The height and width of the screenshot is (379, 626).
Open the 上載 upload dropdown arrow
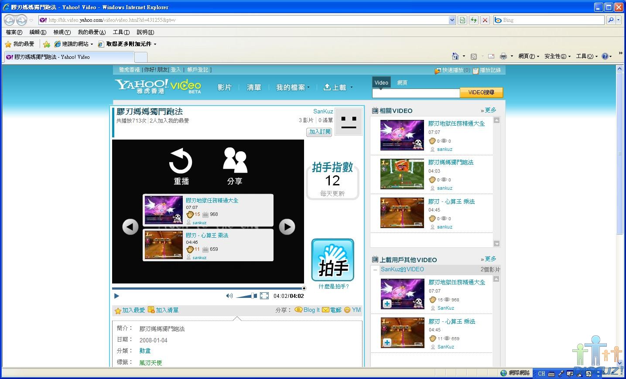352,87
